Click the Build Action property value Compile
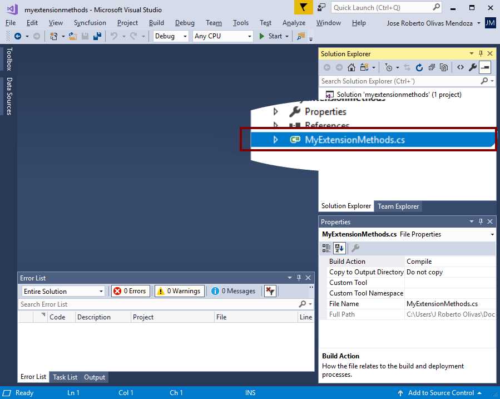Viewport: 500px width, 399px height. point(450,262)
